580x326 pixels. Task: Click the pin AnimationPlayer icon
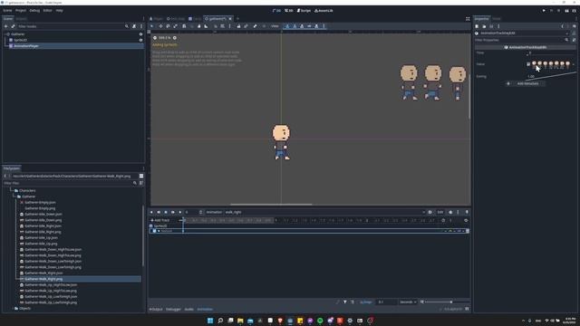[x=467, y=212]
